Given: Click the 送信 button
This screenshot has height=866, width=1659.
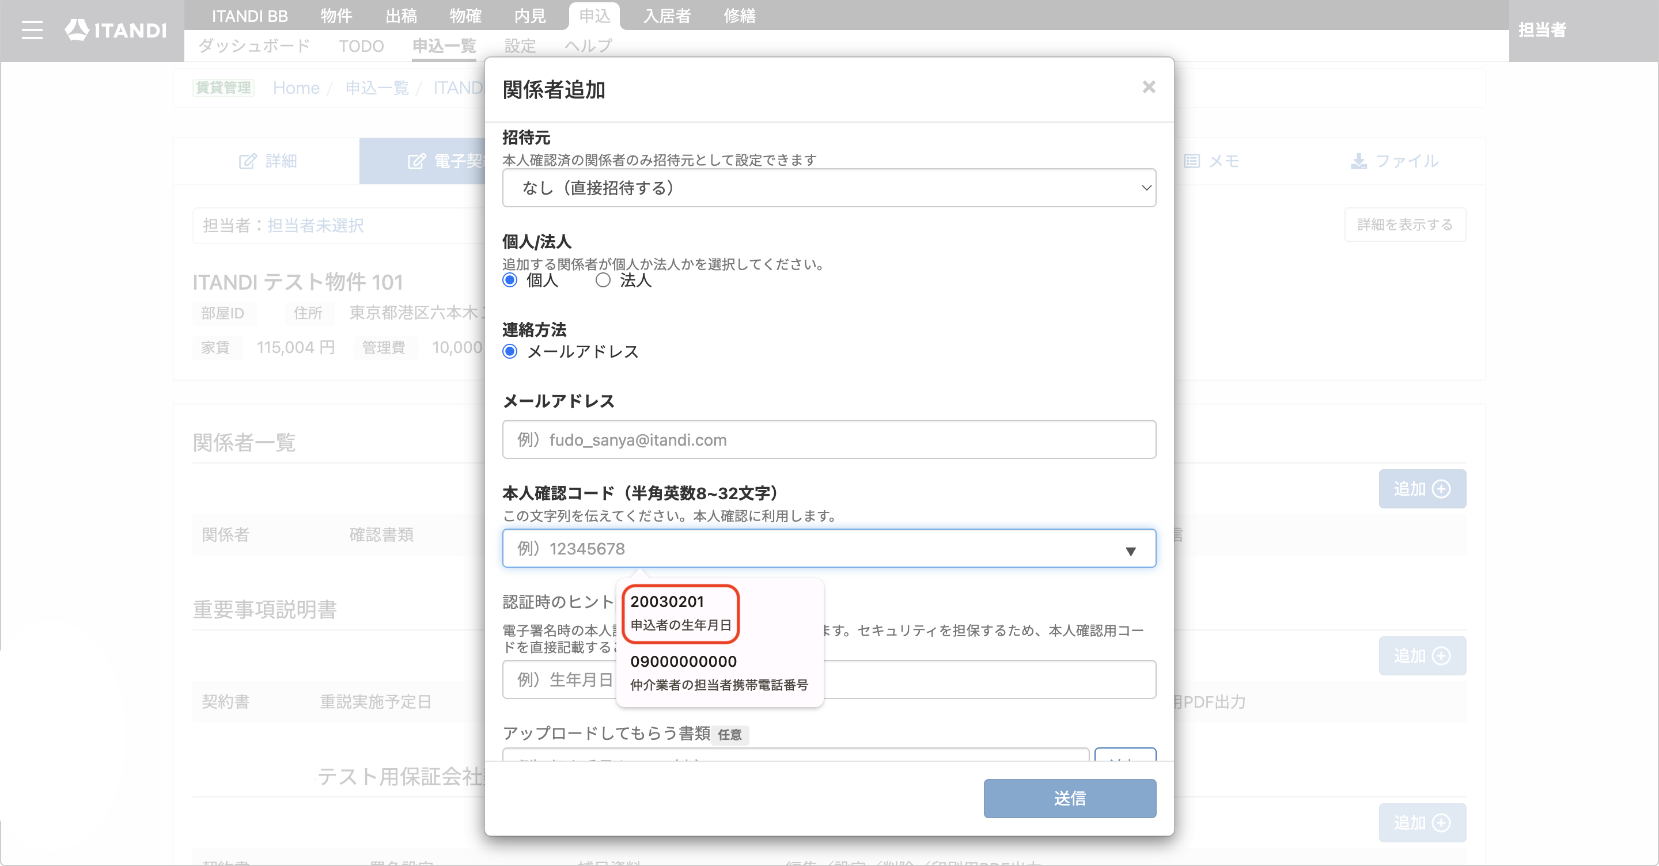Looking at the screenshot, I should click(1069, 799).
